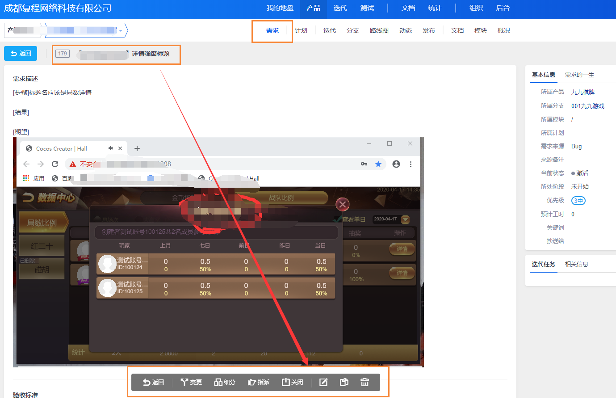
Task: Click the [期望] line in the description
Action: (x=21, y=132)
